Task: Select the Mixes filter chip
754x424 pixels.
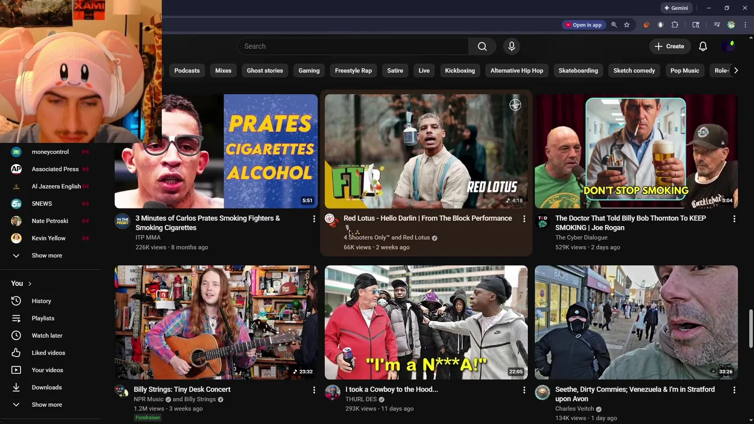Action: (223, 71)
